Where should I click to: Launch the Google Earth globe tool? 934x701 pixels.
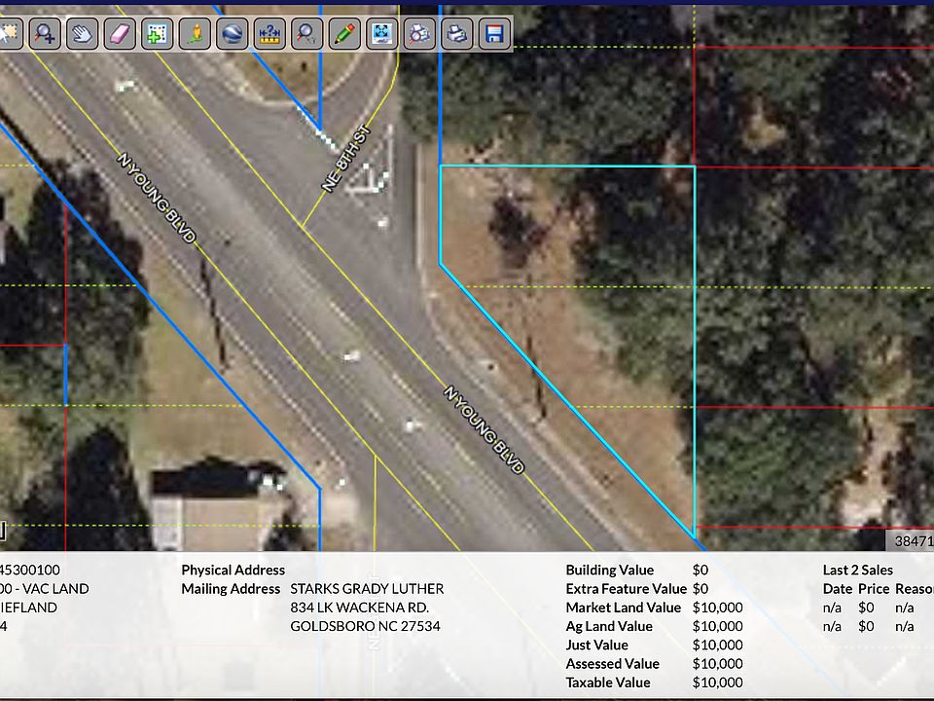pos(231,34)
